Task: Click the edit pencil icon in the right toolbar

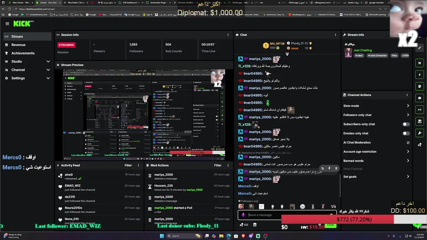Action: pos(420,48)
